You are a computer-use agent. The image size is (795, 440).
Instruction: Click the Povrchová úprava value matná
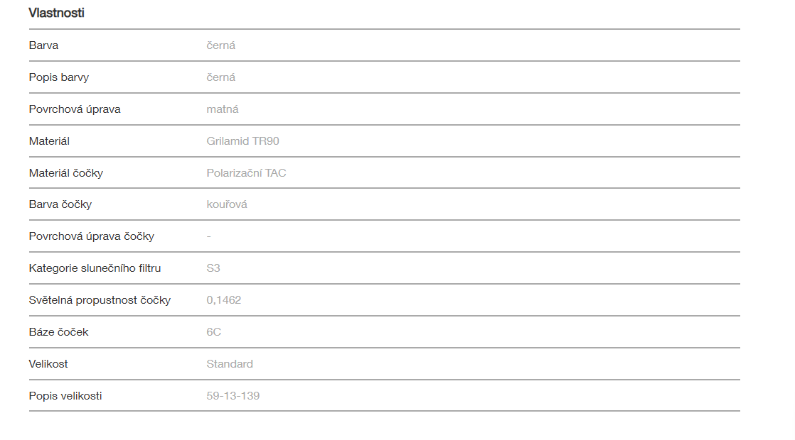point(223,109)
